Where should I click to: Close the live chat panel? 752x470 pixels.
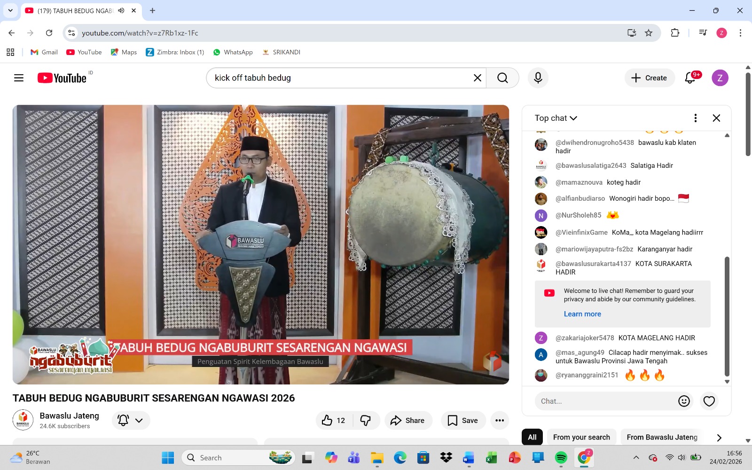click(716, 118)
